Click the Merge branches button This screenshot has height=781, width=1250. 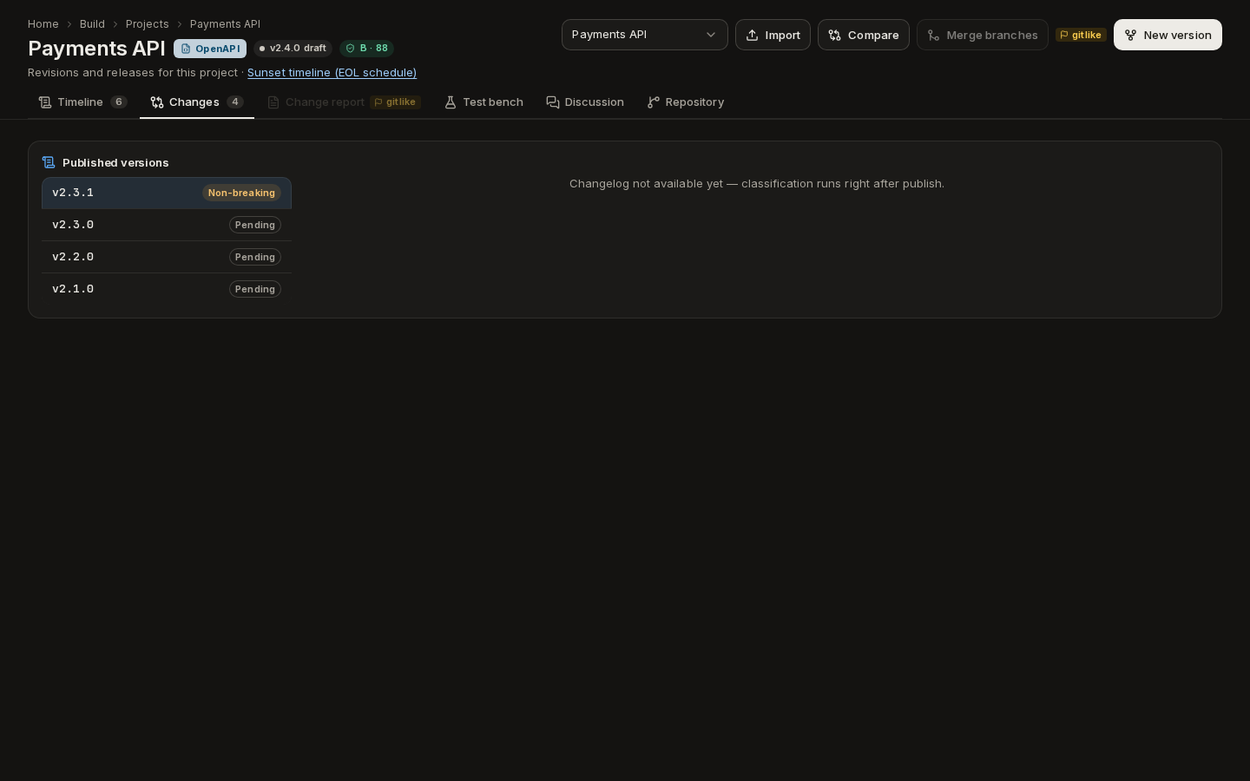(x=982, y=35)
